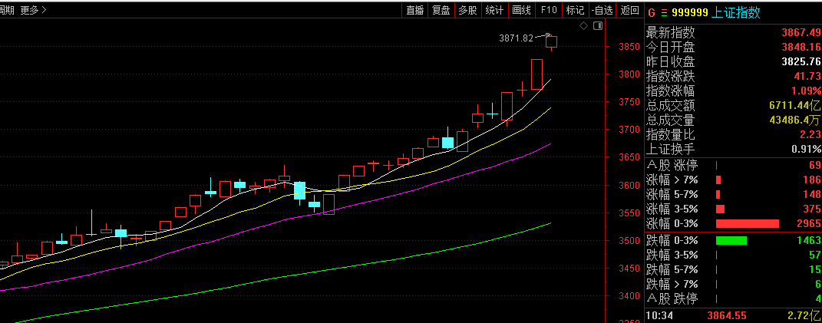Open the 直播 toolbar button
This screenshot has height=323, width=822.
click(415, 10)
